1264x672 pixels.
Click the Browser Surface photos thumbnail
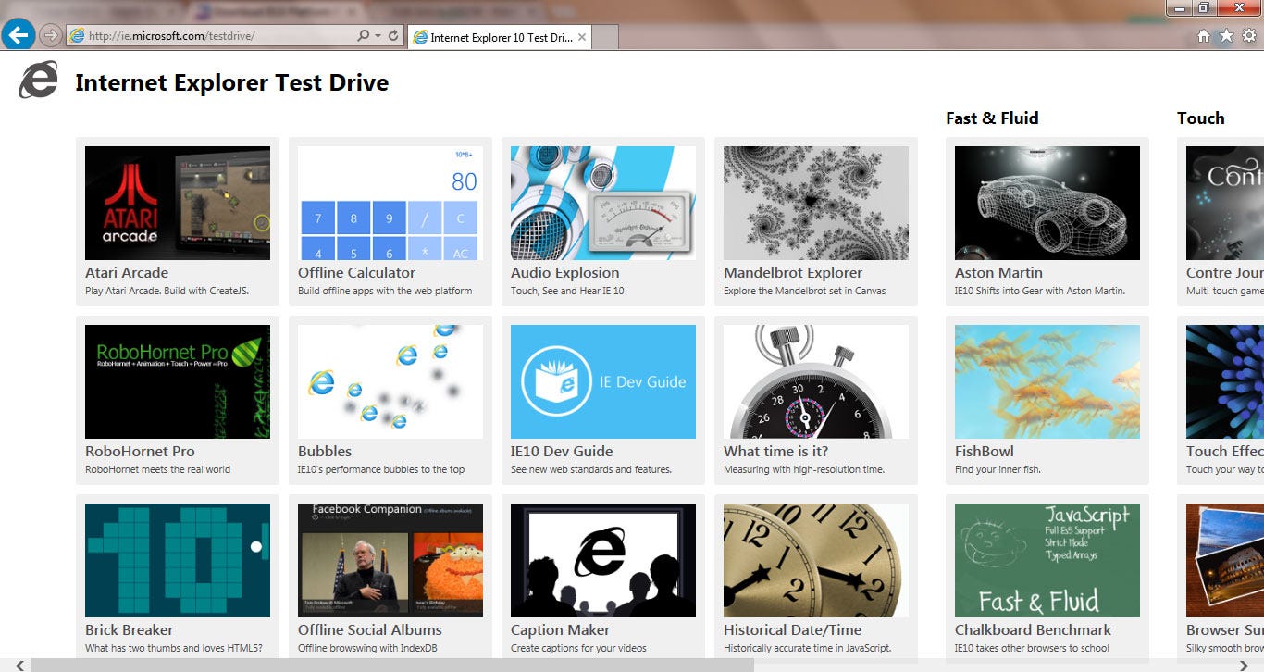point(1225,560)
